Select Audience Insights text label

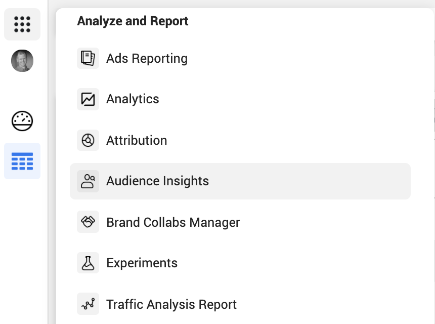click(x=157, y=181)
